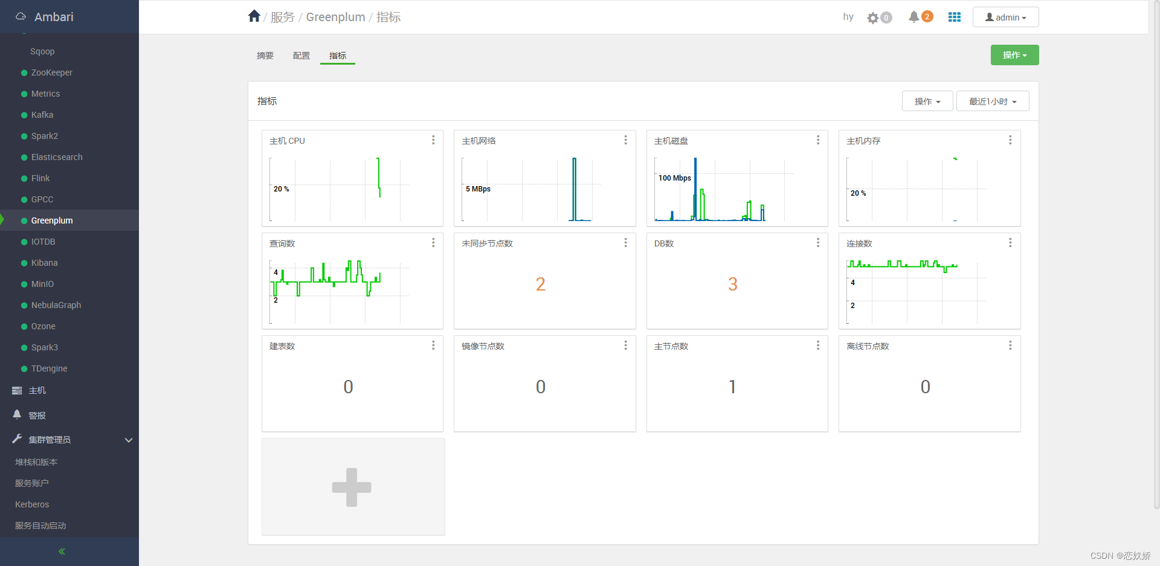Click the 主机 CPU chart
The width and height of the screenshot is (1160, 566).
point(340,189)
